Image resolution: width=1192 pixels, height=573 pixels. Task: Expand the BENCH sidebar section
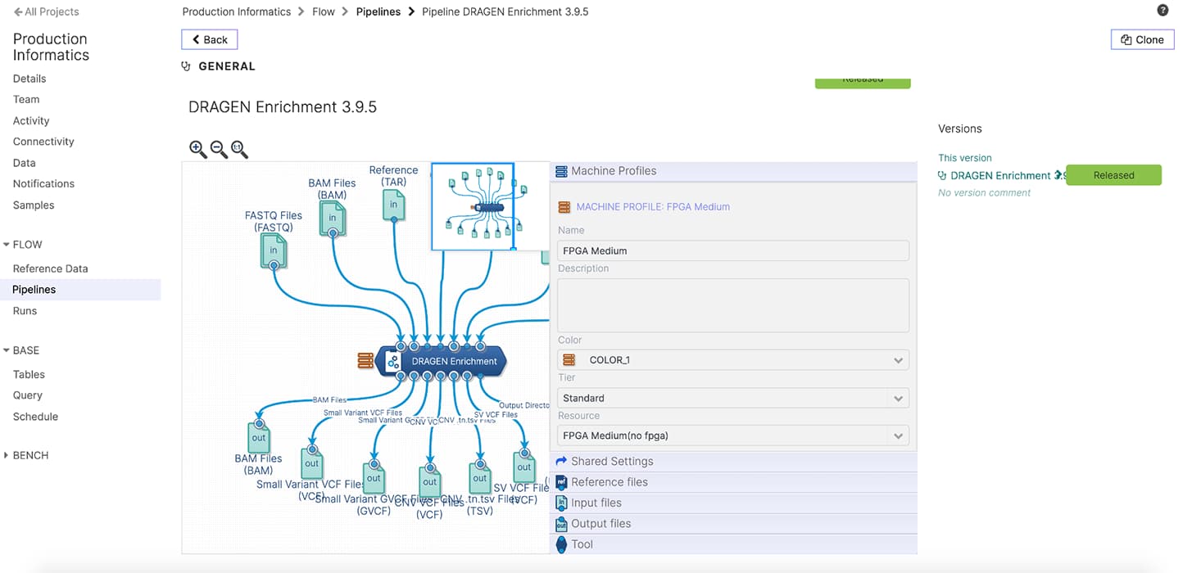(x=7, y=455)
